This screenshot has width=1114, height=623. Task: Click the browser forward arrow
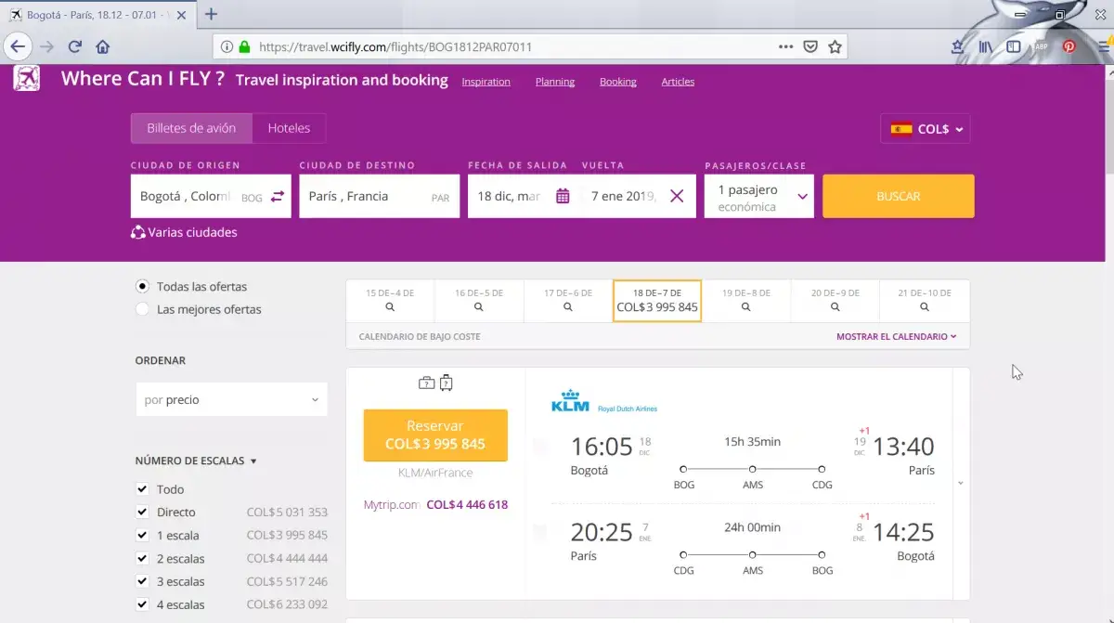pos(47,46)
